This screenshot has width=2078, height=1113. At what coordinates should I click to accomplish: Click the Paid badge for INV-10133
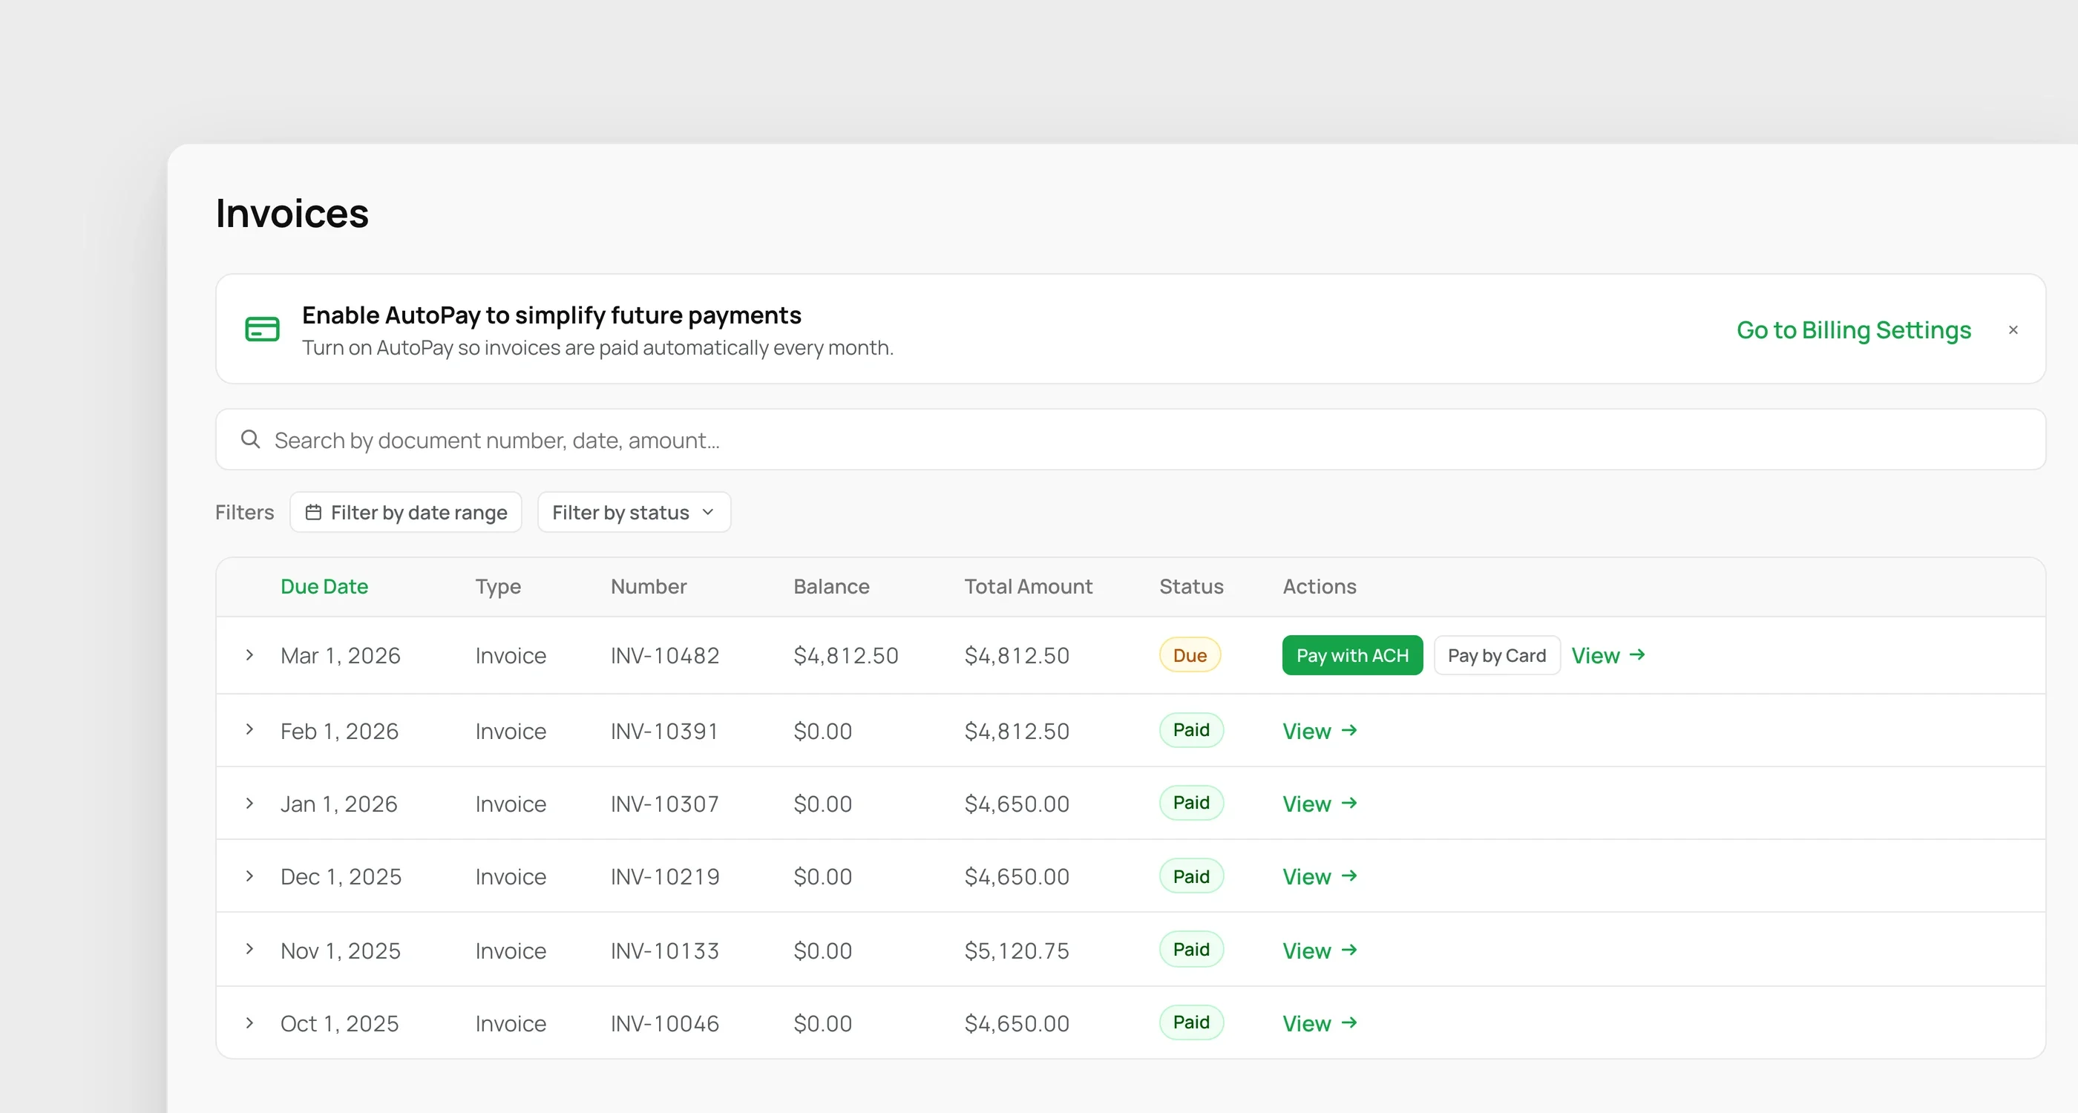(1191, 949)
